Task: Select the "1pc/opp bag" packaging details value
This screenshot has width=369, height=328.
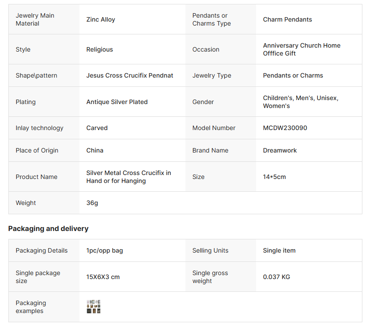Action: pyautogui.click(x=105, y=250)
